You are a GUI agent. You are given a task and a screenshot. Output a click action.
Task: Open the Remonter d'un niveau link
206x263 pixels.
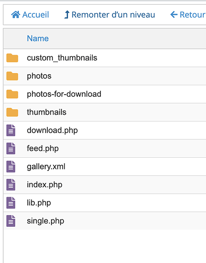pyautogui.click(x=114, y=15)
